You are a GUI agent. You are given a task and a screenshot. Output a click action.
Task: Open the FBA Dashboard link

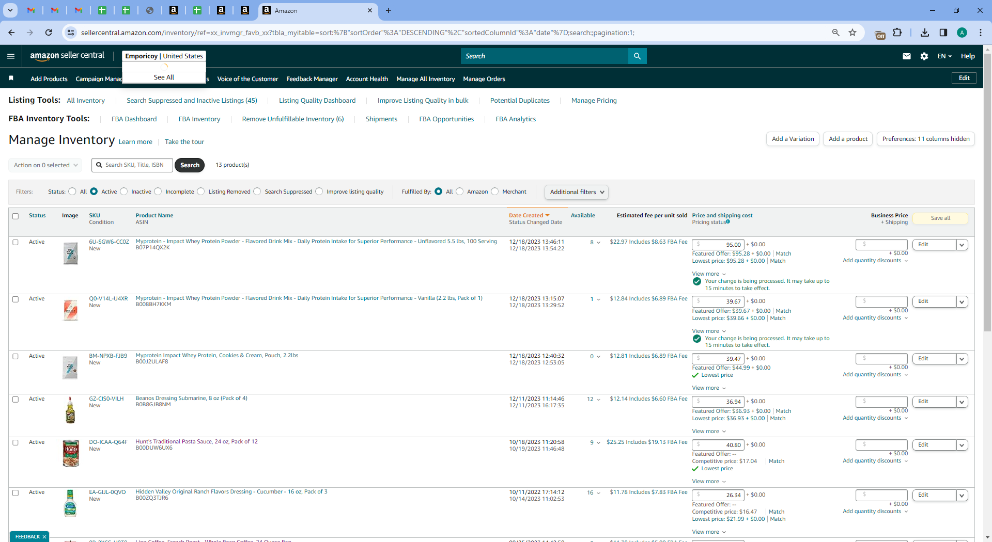click(x=134, y=119)
